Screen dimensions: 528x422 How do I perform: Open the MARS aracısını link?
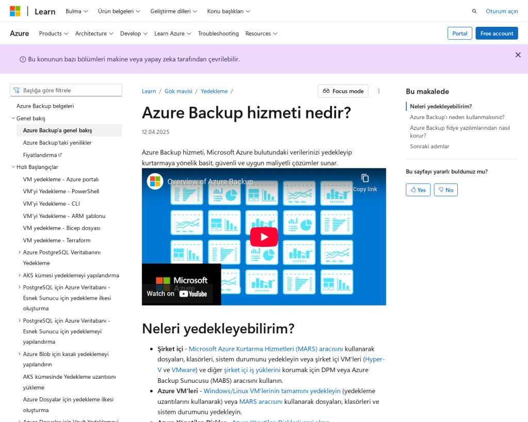pos(260,402)
